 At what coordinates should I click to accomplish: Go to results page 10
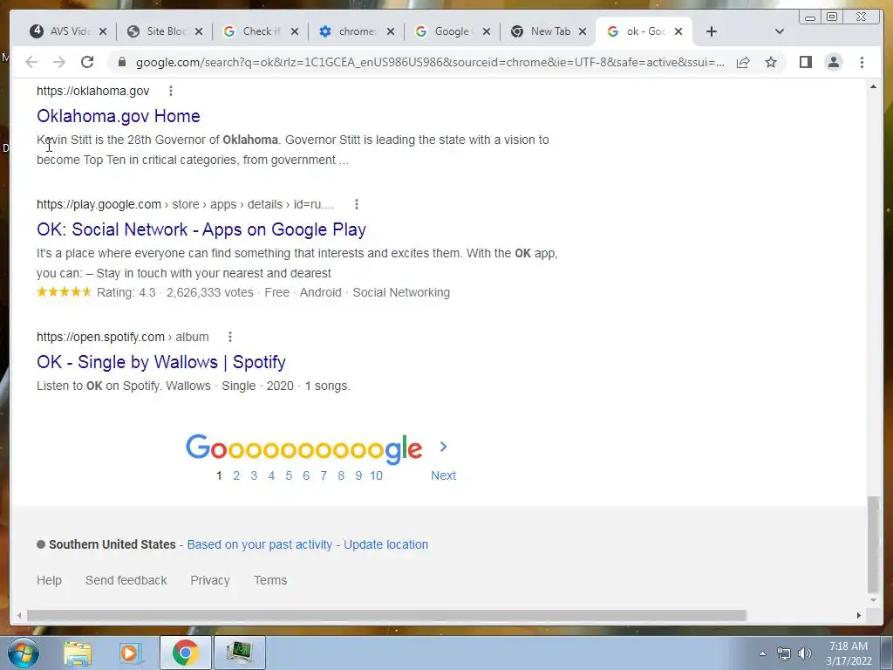coord(376,475)
